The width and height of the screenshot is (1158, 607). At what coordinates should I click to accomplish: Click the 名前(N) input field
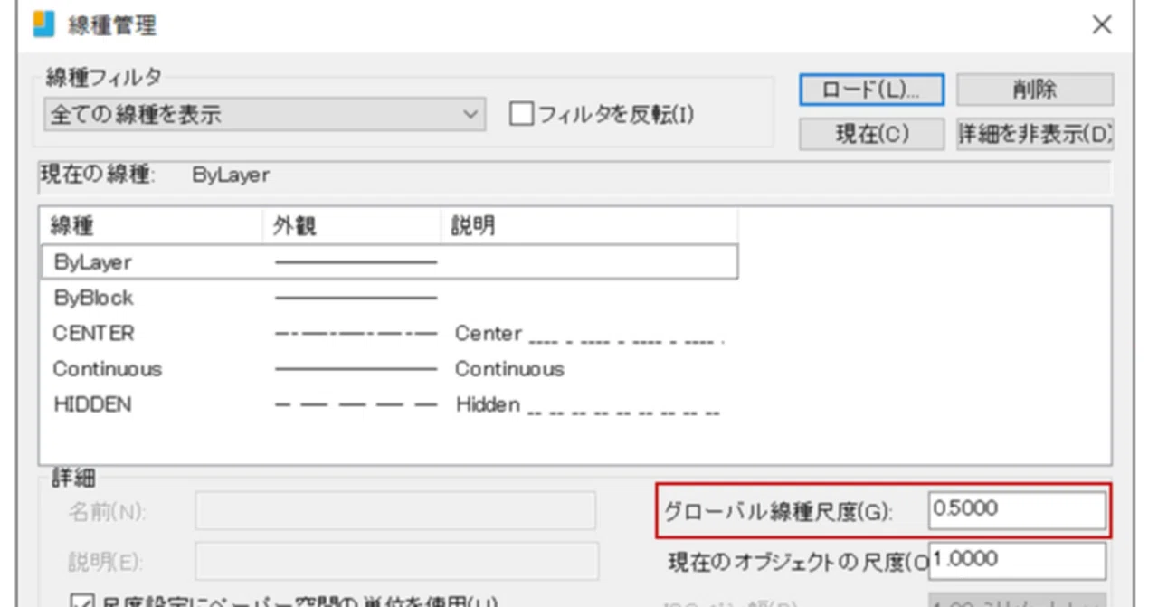tap(395, 511)
